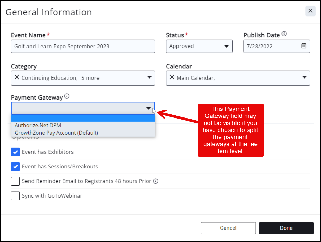Open the Status dropdown
Screen dimensions: 321x242
(x=226, y=46)
